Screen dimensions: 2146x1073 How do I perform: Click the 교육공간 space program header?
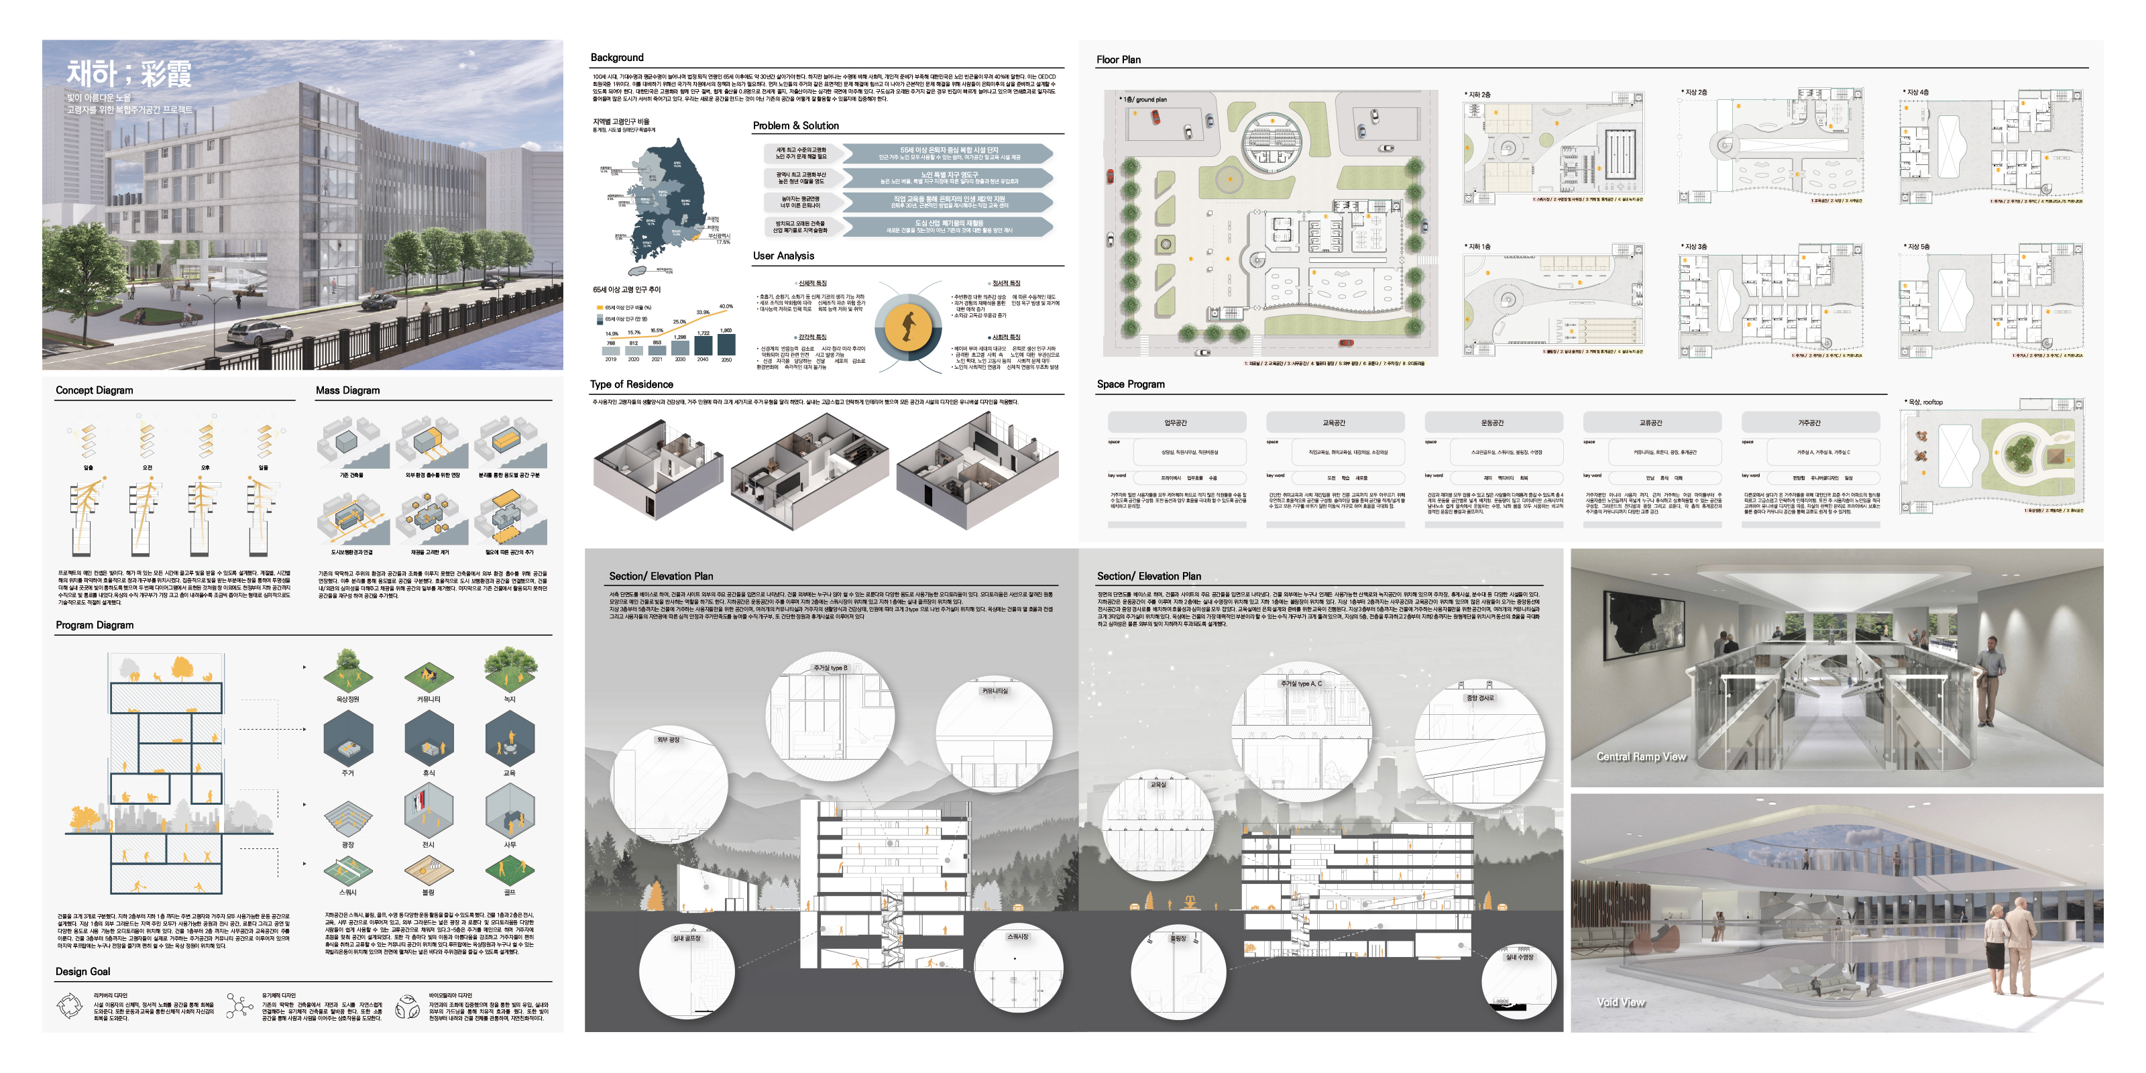[1334, 422]
